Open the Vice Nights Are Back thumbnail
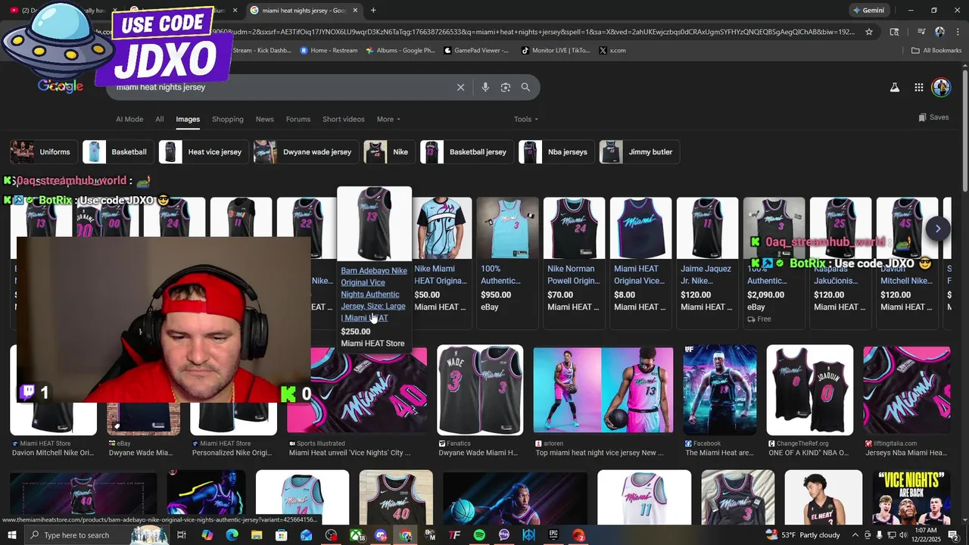This screenshot has height=545, width=969. pos(911,497)
